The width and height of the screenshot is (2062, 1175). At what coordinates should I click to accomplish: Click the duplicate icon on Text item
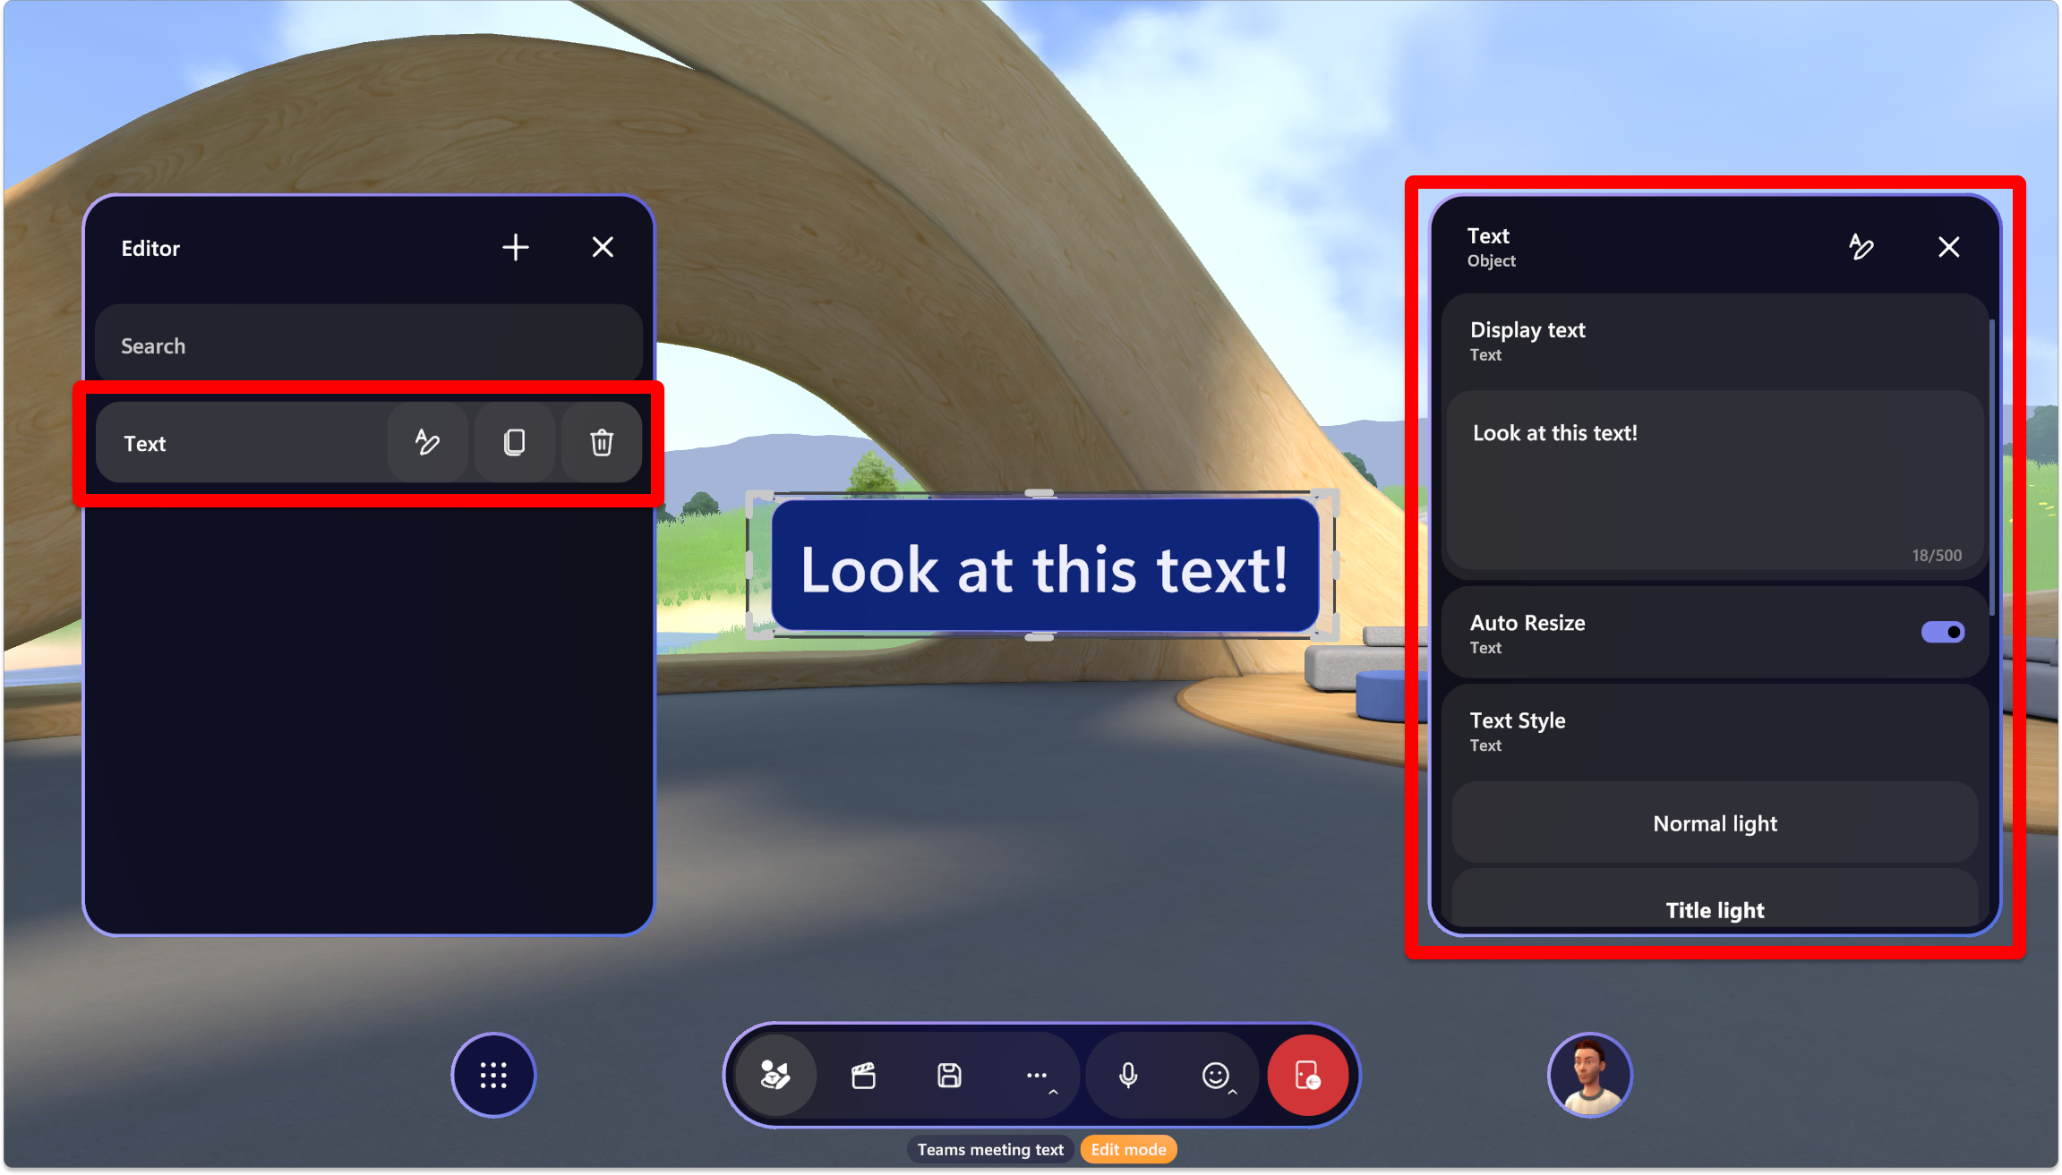pos(514,442)
